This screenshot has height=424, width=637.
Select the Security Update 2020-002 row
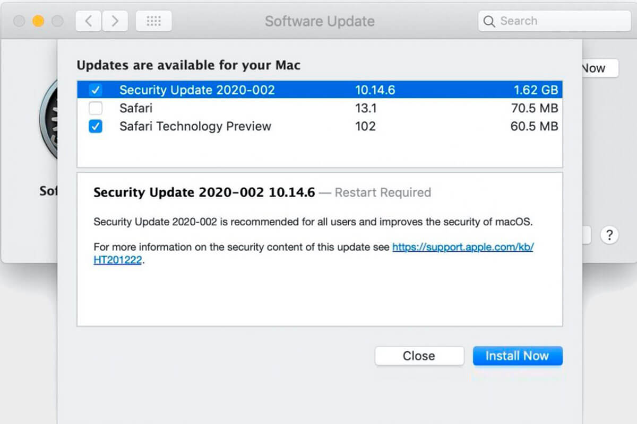click(320, 90)
